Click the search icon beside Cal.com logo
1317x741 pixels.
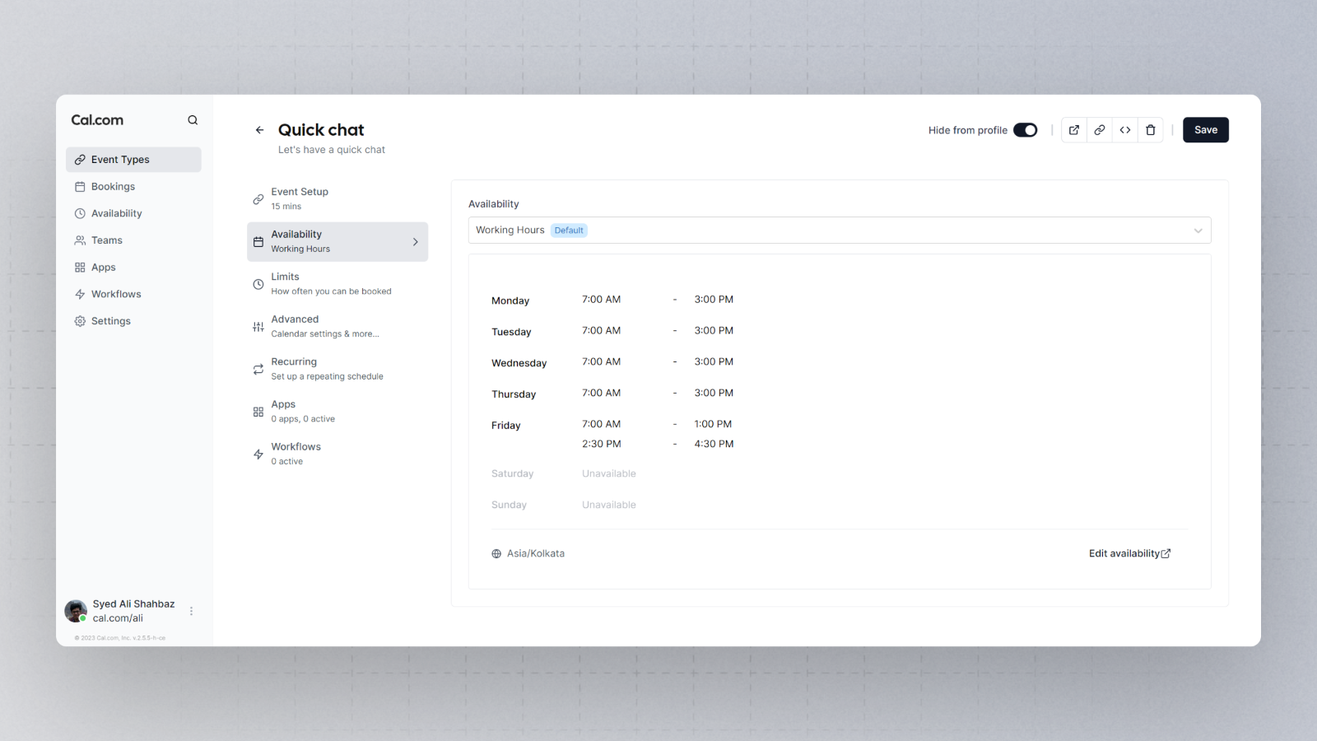click(193, 120)
